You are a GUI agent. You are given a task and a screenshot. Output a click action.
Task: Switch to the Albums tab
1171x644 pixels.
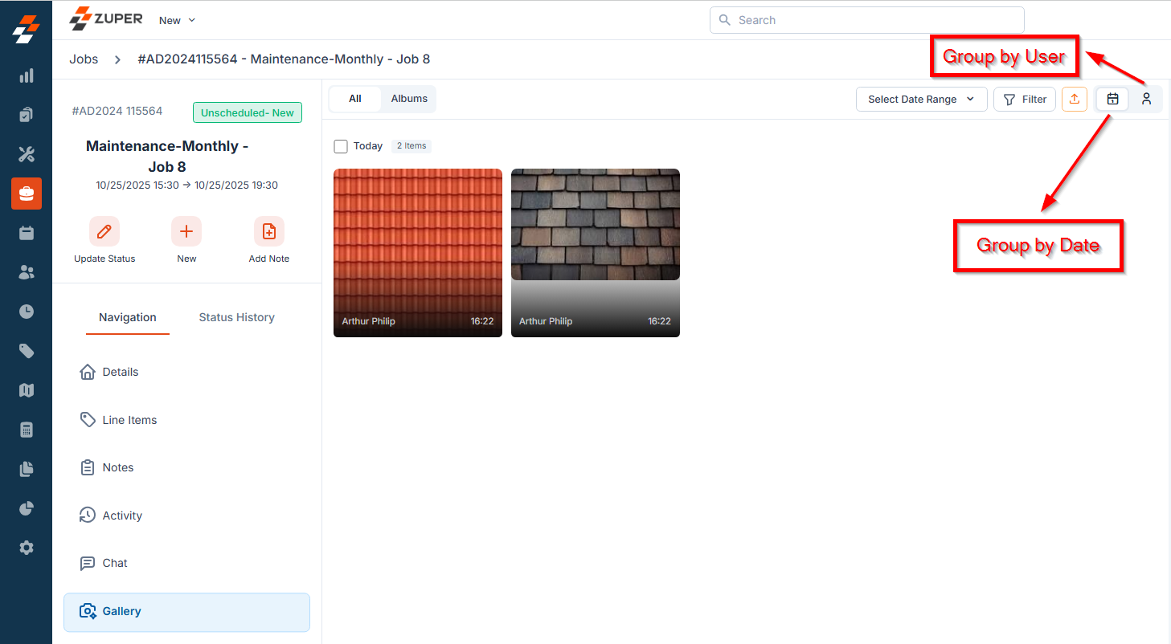tap(409, 99)
